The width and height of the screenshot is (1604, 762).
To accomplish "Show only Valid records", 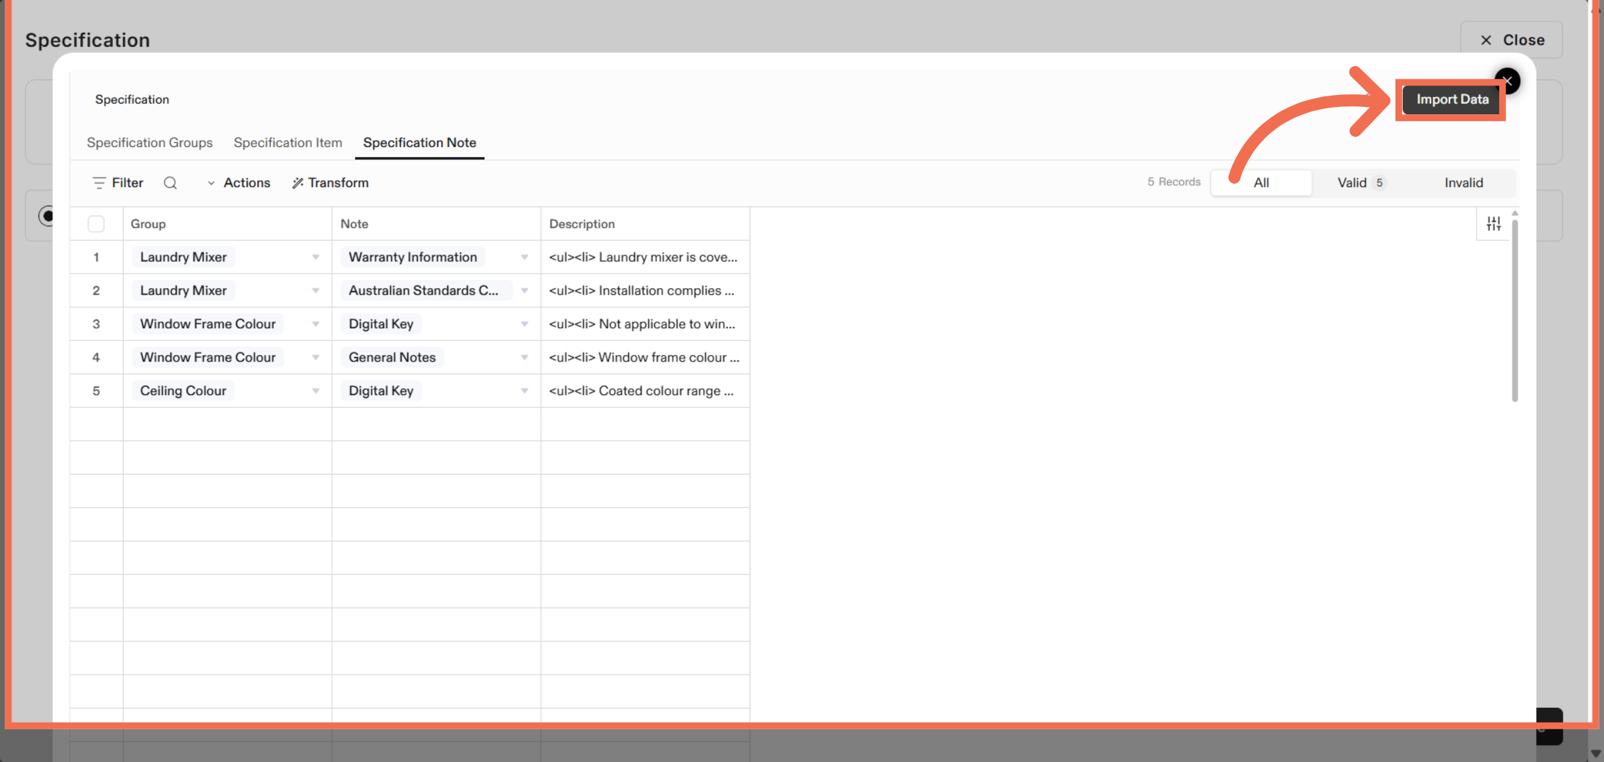I will [1360, 182].
